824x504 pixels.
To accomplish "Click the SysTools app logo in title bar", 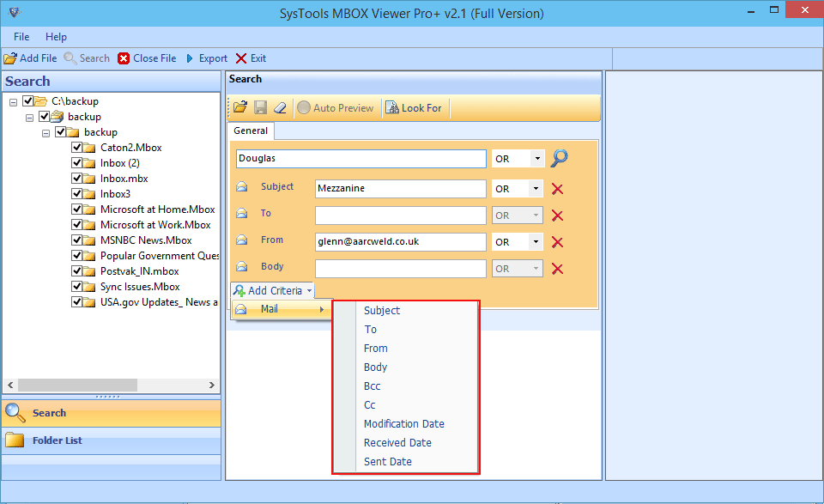I will [x=15, y=12].
